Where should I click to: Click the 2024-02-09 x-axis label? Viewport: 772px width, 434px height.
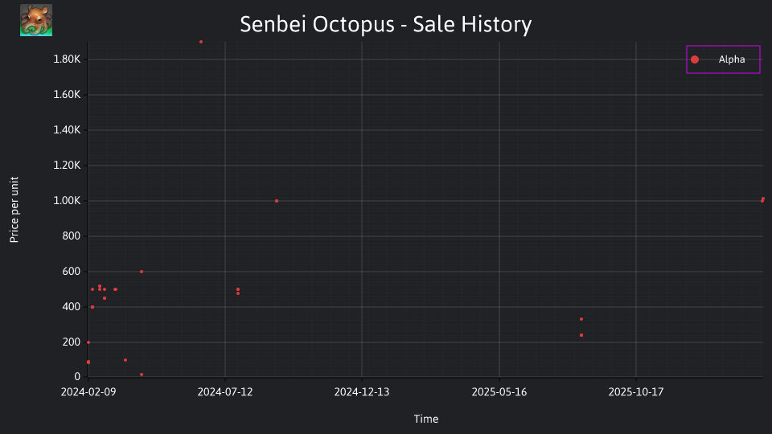pos(88,392)
